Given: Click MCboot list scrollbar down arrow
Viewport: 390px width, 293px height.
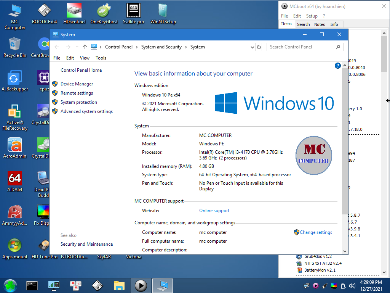Looking at the screenshot, I should pyautogui.click(x=384, y=272).
